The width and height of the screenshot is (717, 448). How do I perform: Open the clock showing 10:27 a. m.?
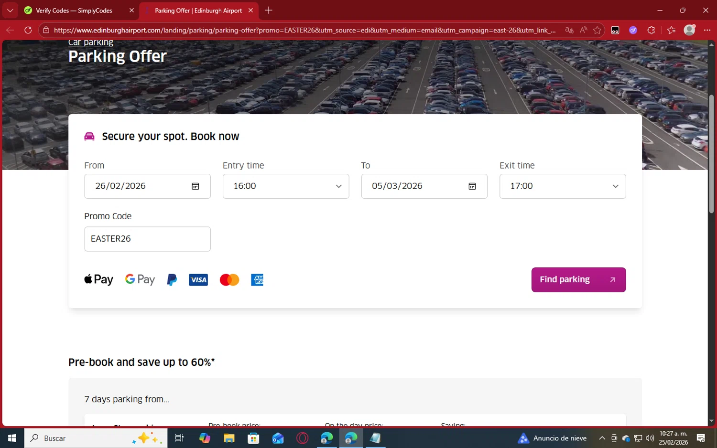pos(673,438)
